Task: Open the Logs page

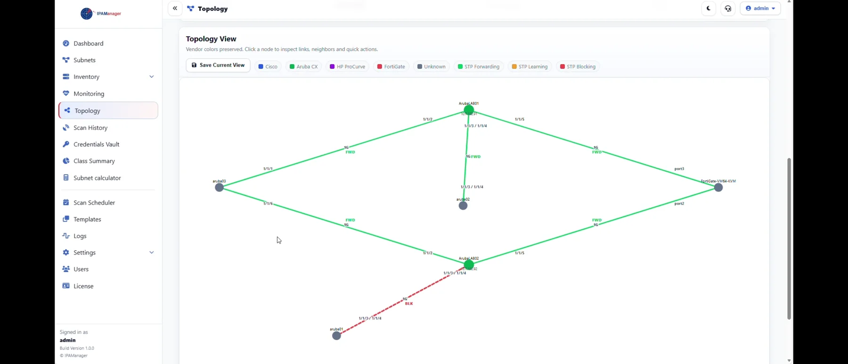Action: pos(108,236)
